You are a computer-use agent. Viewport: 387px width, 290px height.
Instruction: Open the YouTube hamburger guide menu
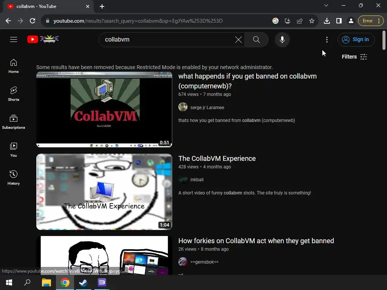[x=14, y=39]
